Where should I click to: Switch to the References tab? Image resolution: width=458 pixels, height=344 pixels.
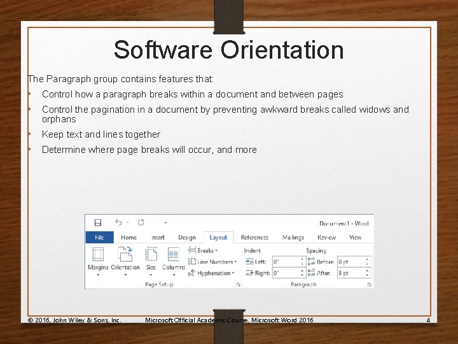point(254,237)
